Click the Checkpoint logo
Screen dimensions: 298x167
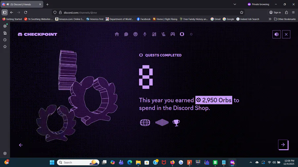[x=37, y=34]
